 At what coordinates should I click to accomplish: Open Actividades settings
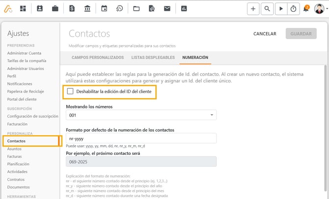click(x=17, y=172)
